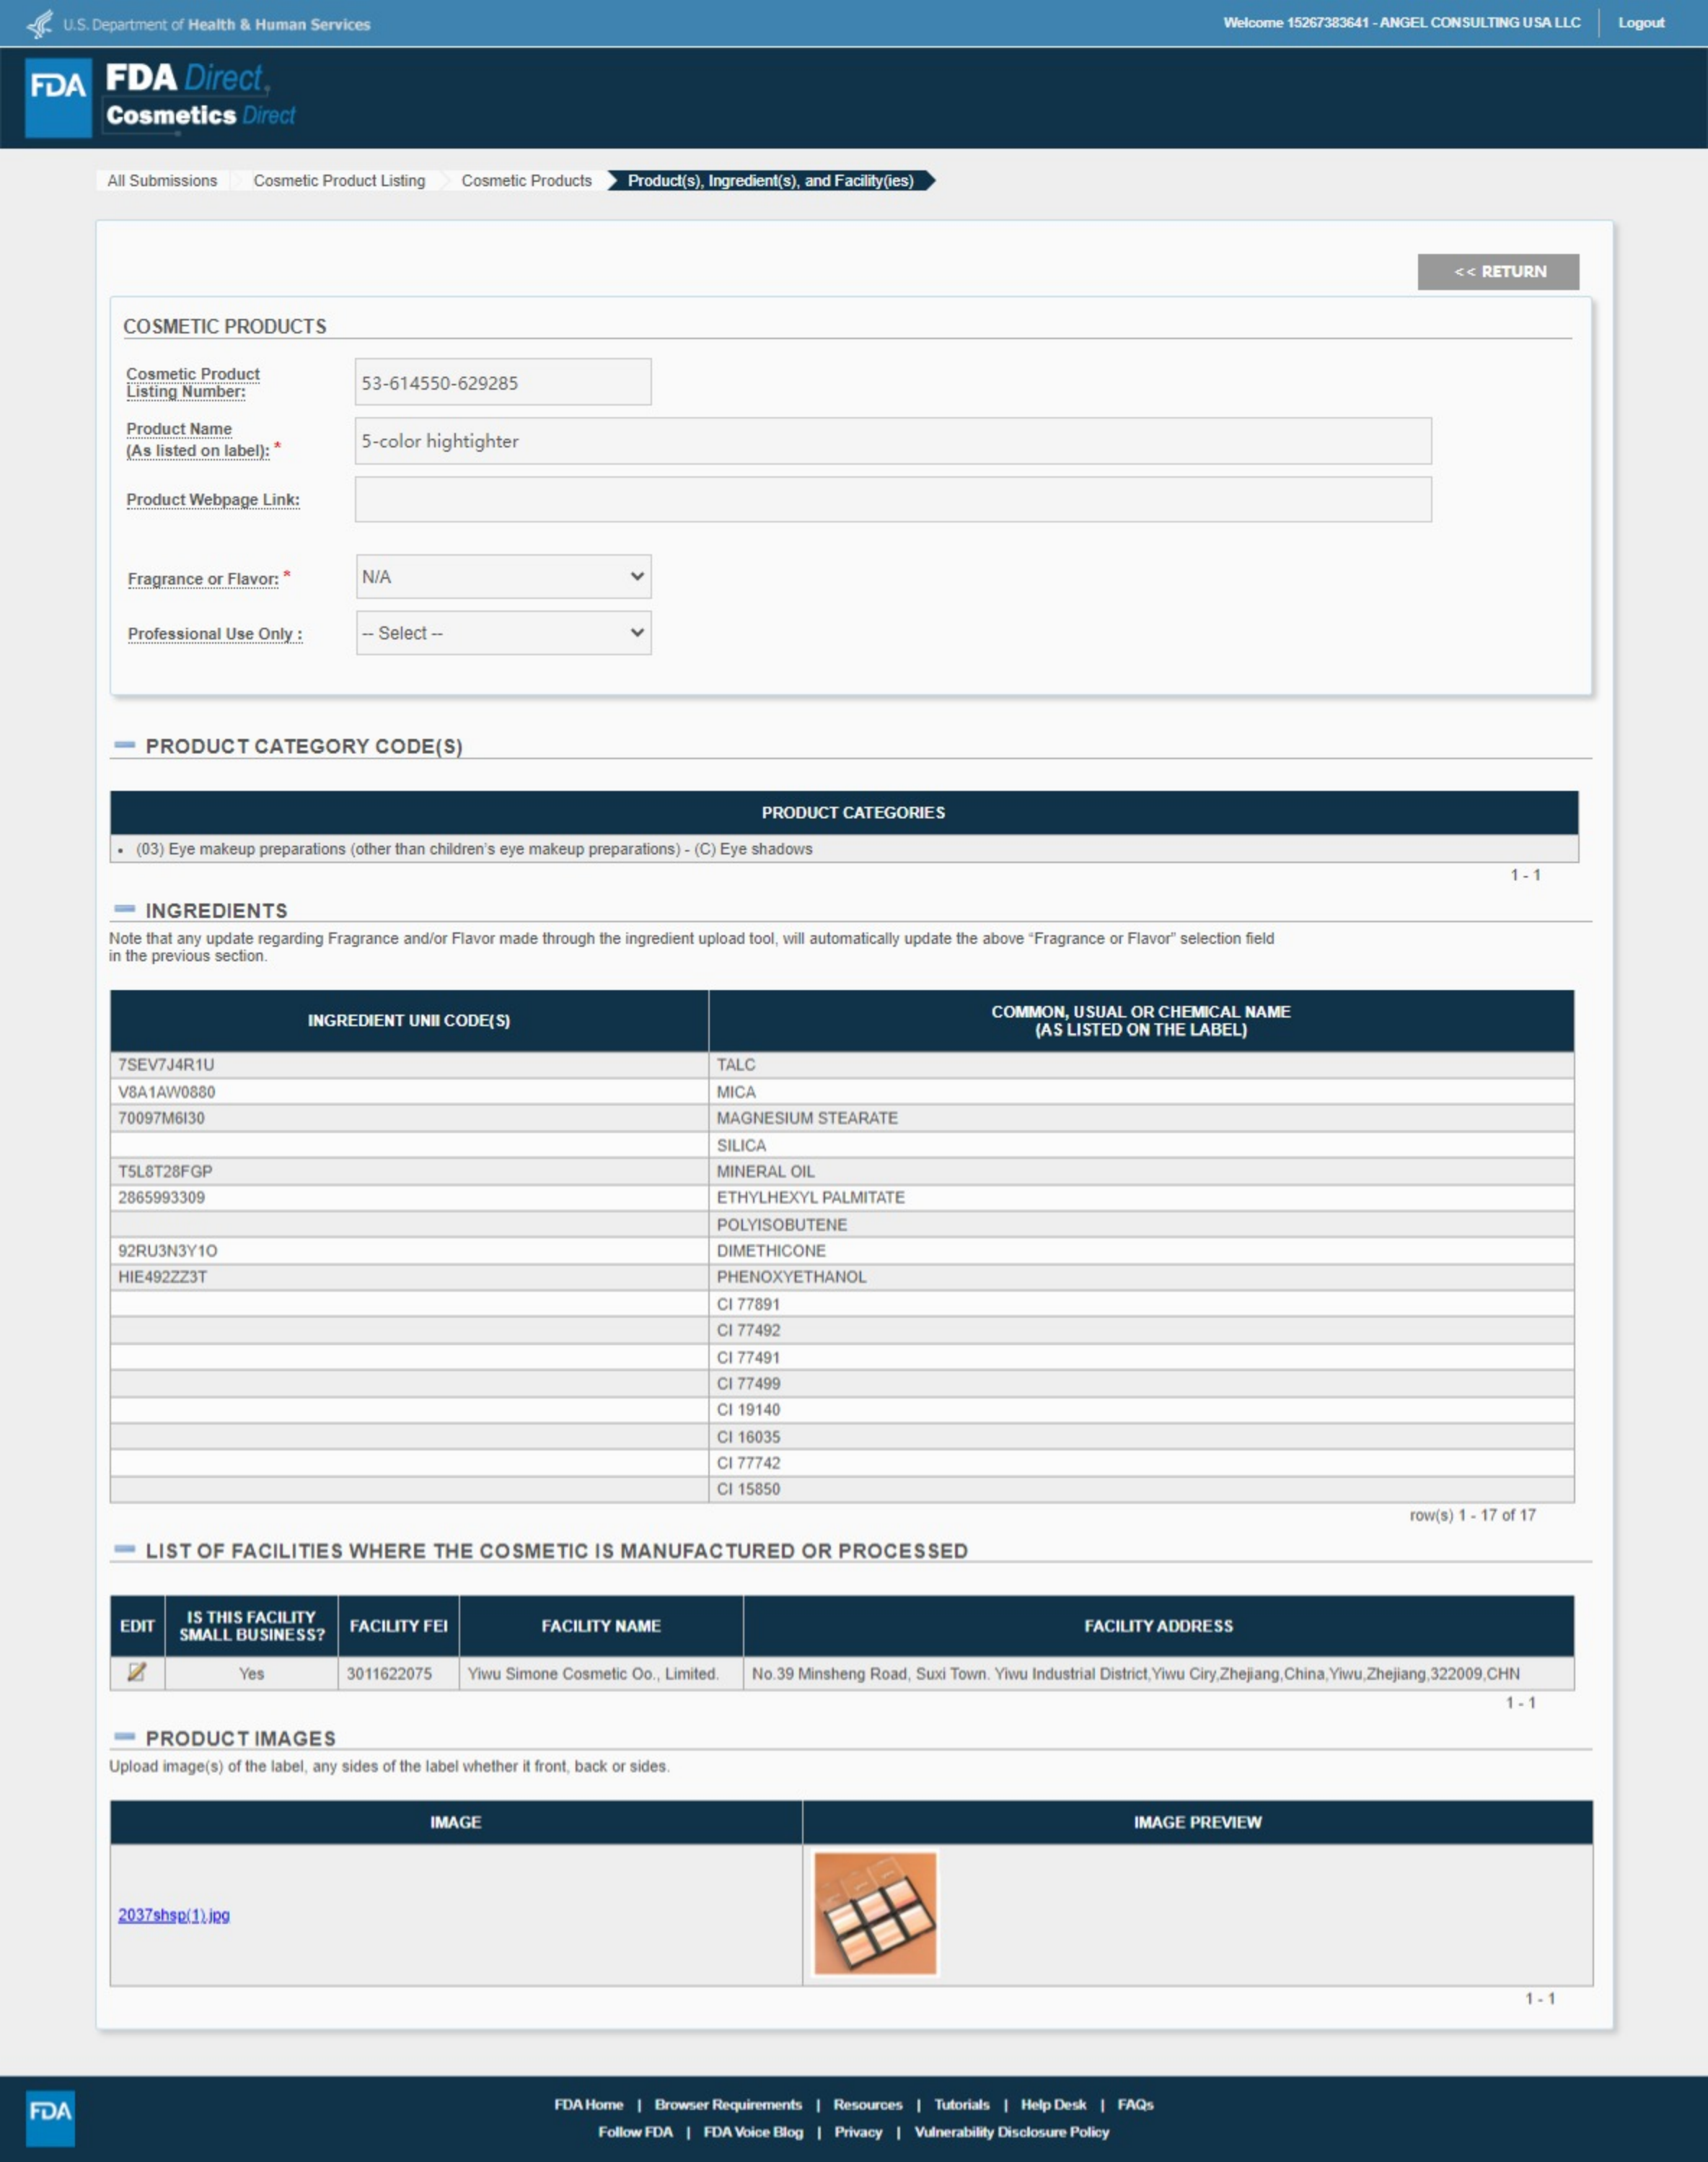
Task: Click the Product Name input field
Action: point(892,441)
